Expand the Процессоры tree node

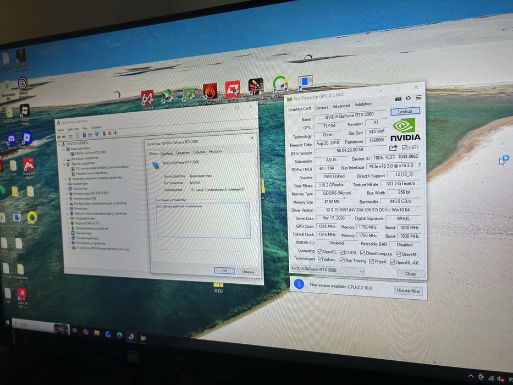click(69, 233)
